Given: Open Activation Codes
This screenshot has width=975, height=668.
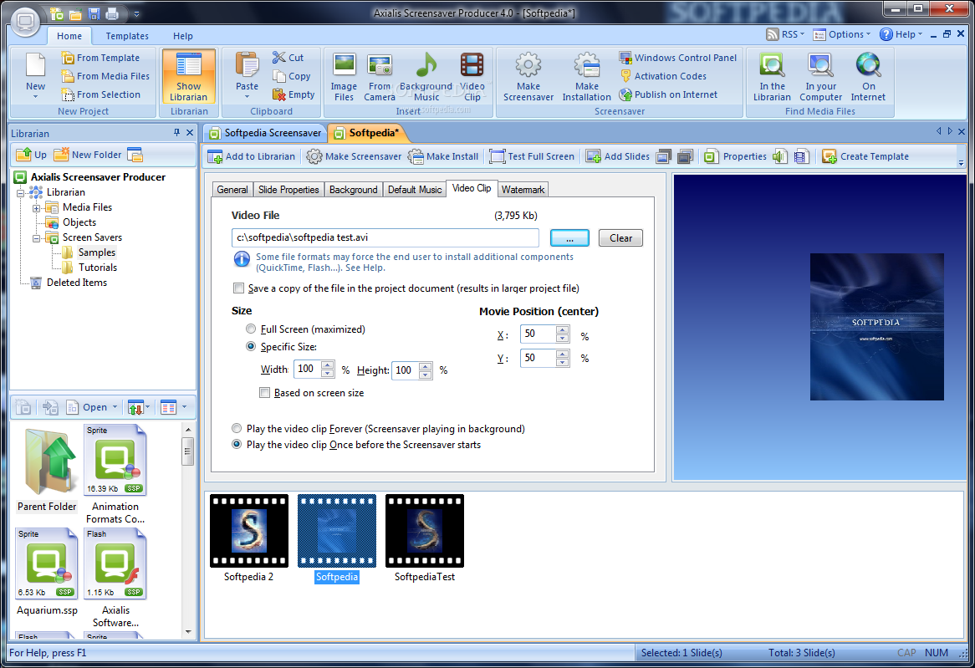Looking at the screenshot, I should pos(663,76).
